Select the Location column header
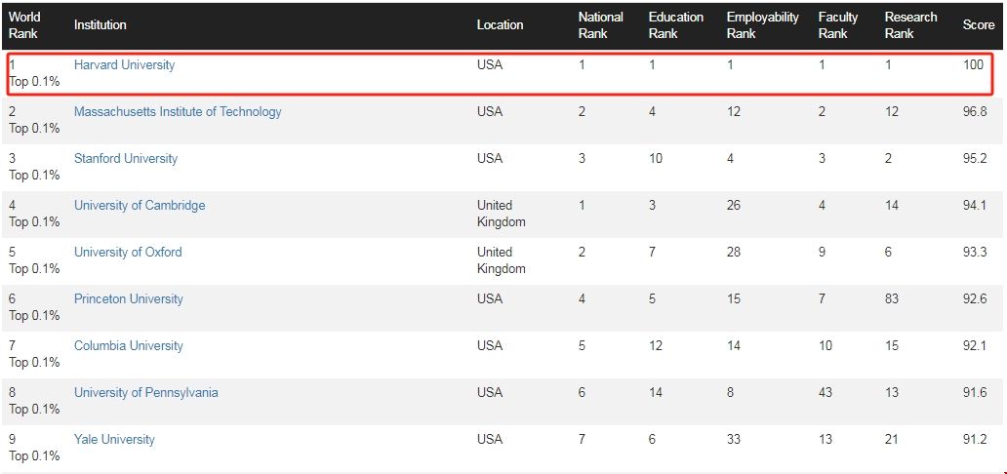 [500, 25]
